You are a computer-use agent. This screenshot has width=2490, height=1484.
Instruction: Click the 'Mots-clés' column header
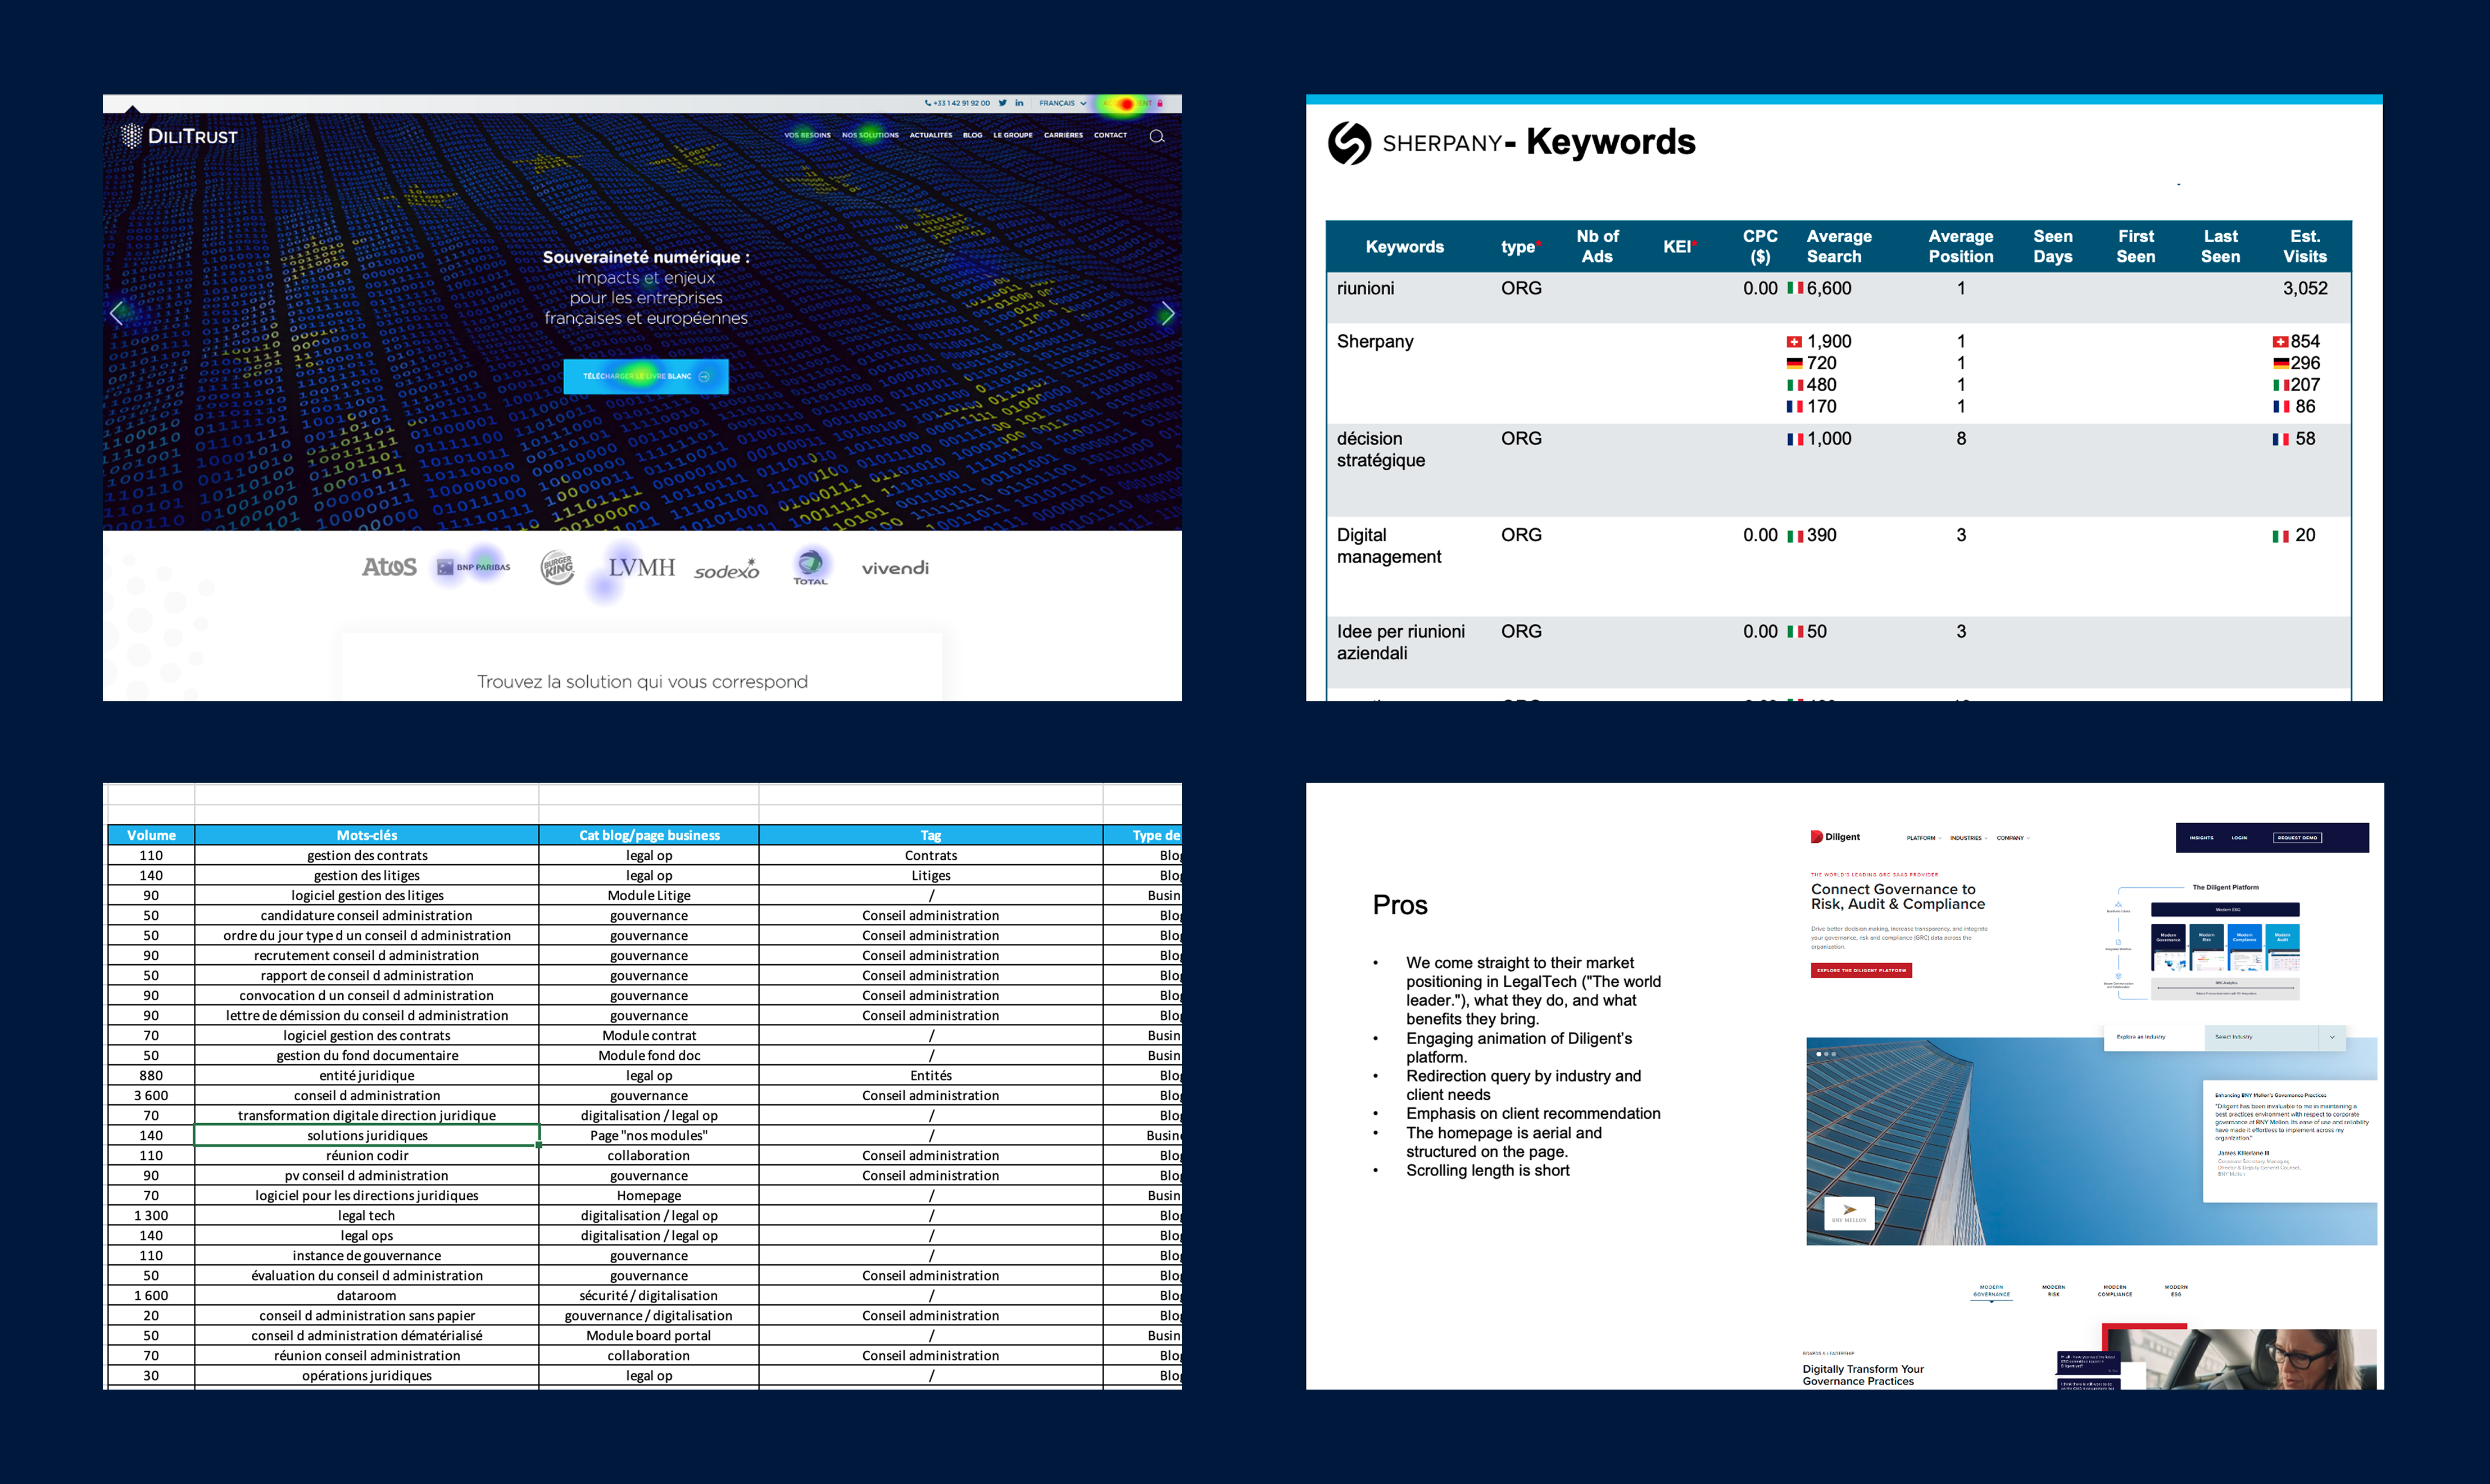(x=367, y=835)
